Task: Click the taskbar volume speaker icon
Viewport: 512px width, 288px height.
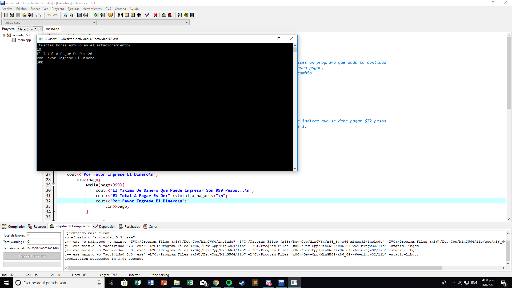Action: (x=460, y=283)
